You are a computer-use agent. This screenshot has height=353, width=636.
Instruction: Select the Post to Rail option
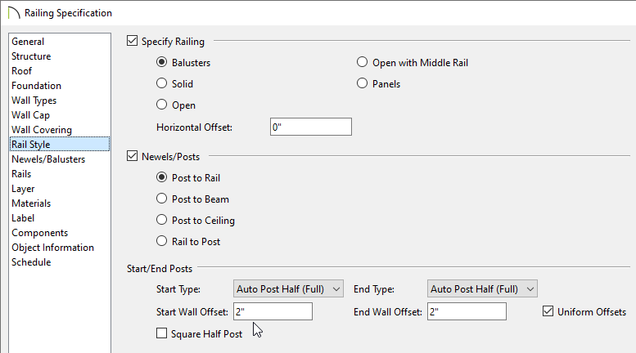point(161,177)
